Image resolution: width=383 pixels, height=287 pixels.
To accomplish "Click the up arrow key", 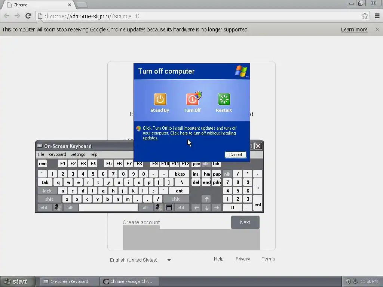I will click(x=206, y=199).
